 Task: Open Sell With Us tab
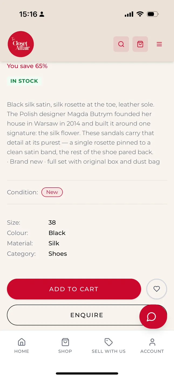coord(108,346)
